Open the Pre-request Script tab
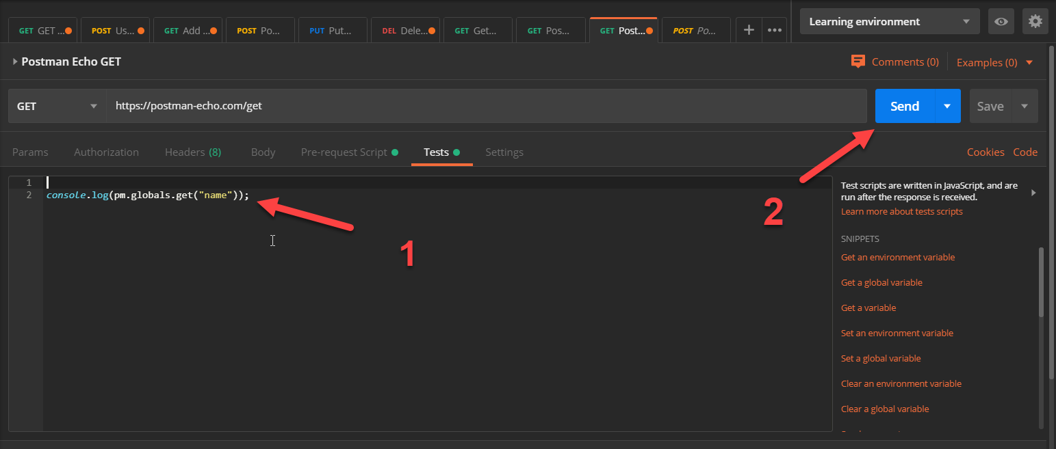The image size is (1056, 449). pos(349,152)
